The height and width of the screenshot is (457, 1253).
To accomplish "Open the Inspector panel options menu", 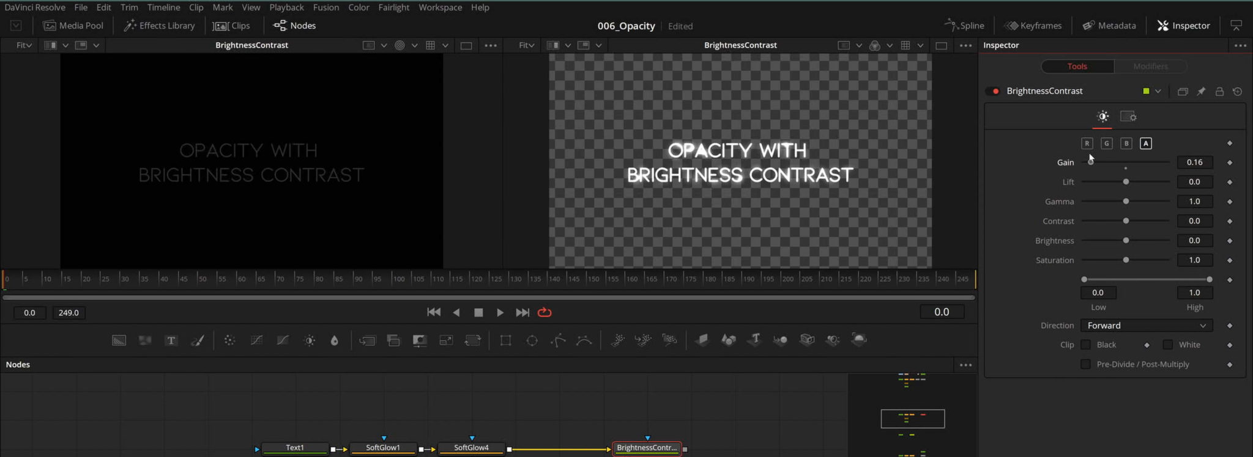I will tap(1240, 45).
